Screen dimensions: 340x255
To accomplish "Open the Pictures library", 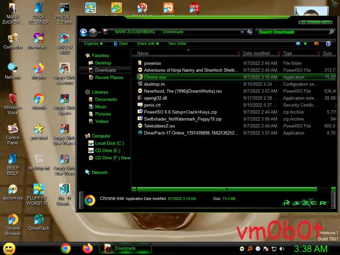I will coord(103,114).
